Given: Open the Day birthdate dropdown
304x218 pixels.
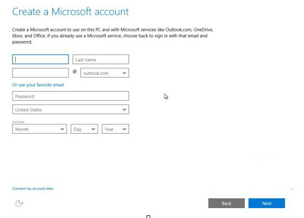Looking at the screenshot, I should pyautogui.click(x=84, y=129).
